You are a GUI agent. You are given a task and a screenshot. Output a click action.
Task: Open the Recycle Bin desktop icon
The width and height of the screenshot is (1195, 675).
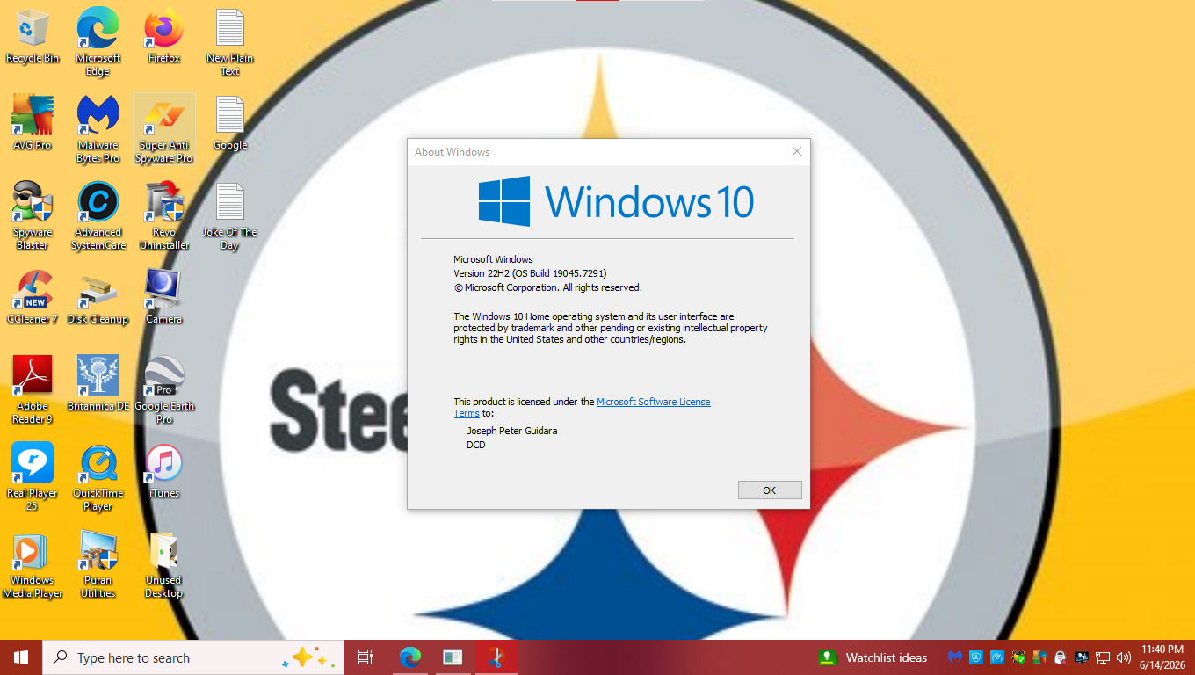(33, 37)
